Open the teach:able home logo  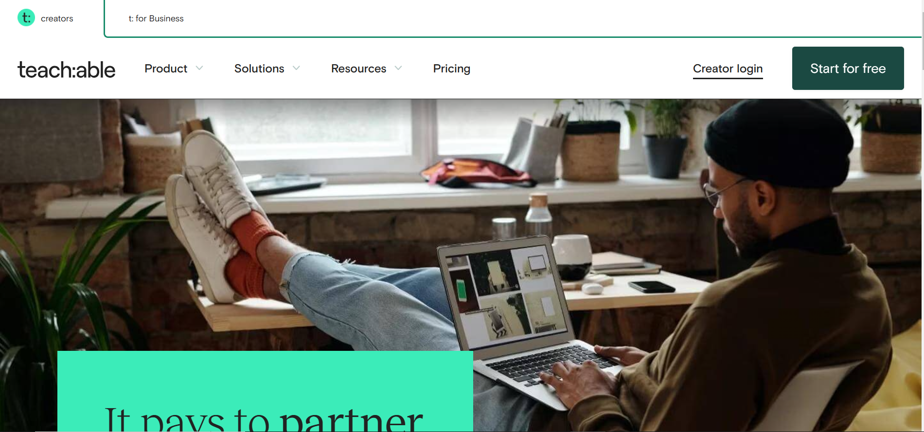67,69
